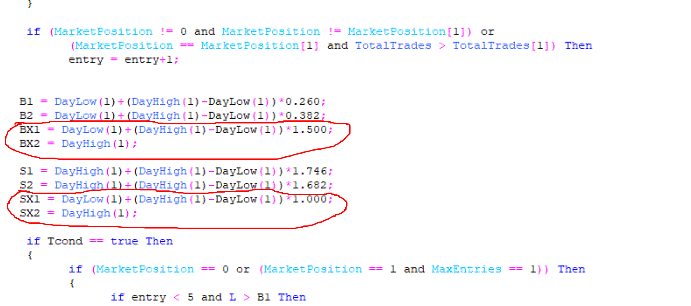
Task: Click the B1 variable at its assignment line start
Action: pos(26,102)
